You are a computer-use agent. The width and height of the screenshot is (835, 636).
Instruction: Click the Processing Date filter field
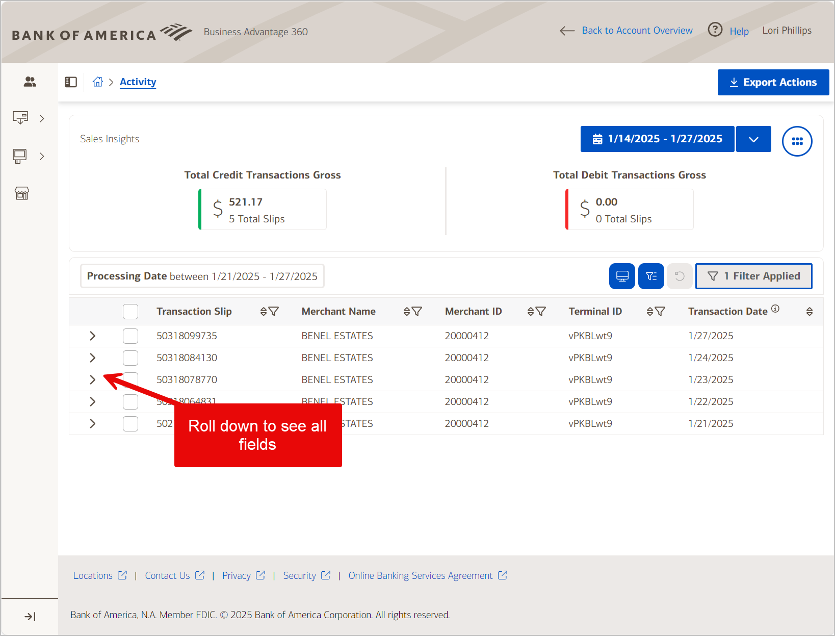[202, 276]
